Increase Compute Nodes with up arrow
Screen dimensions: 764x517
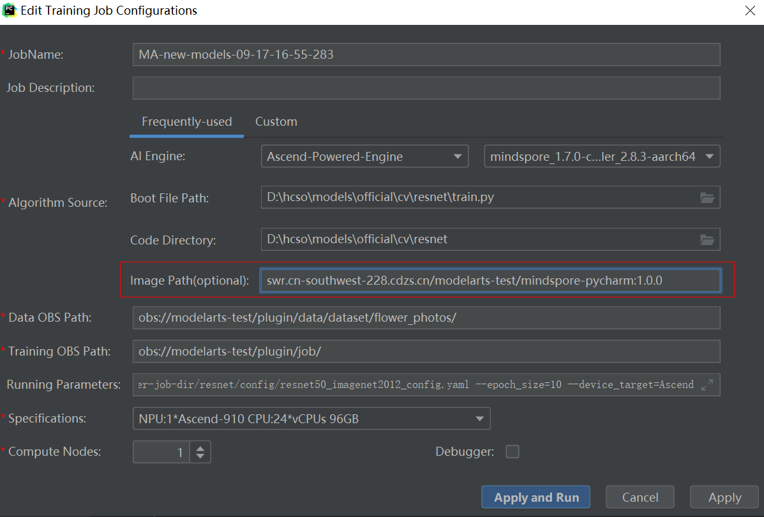click(x=200, y=448)
